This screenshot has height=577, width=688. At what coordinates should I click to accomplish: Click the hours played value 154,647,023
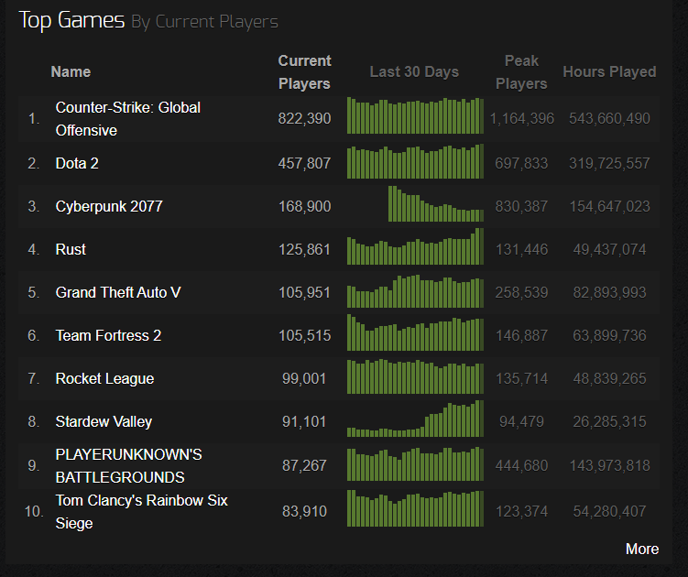(x=609, y=206)
